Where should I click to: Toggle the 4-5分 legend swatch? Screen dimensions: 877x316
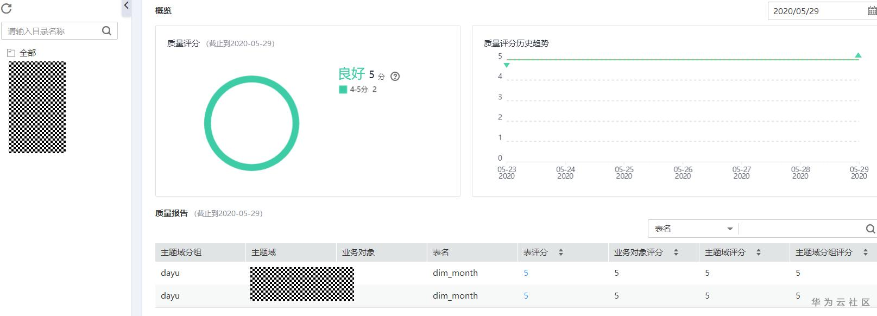pos(343,90)
